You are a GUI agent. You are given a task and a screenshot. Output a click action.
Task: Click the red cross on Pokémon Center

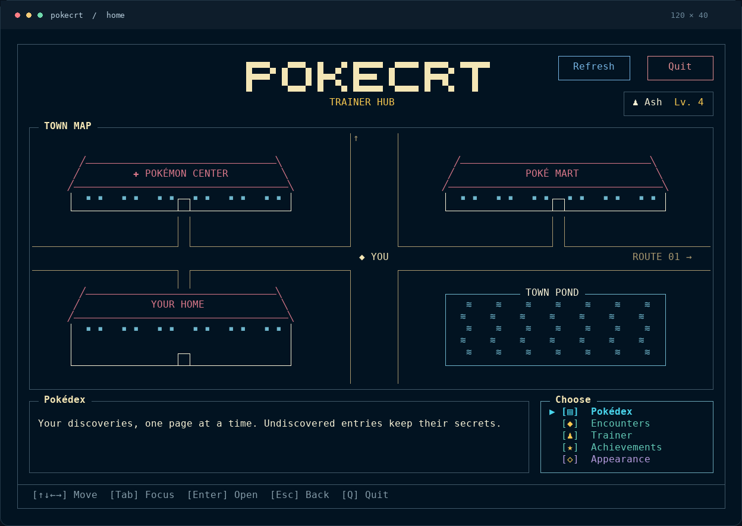point(136,174)
